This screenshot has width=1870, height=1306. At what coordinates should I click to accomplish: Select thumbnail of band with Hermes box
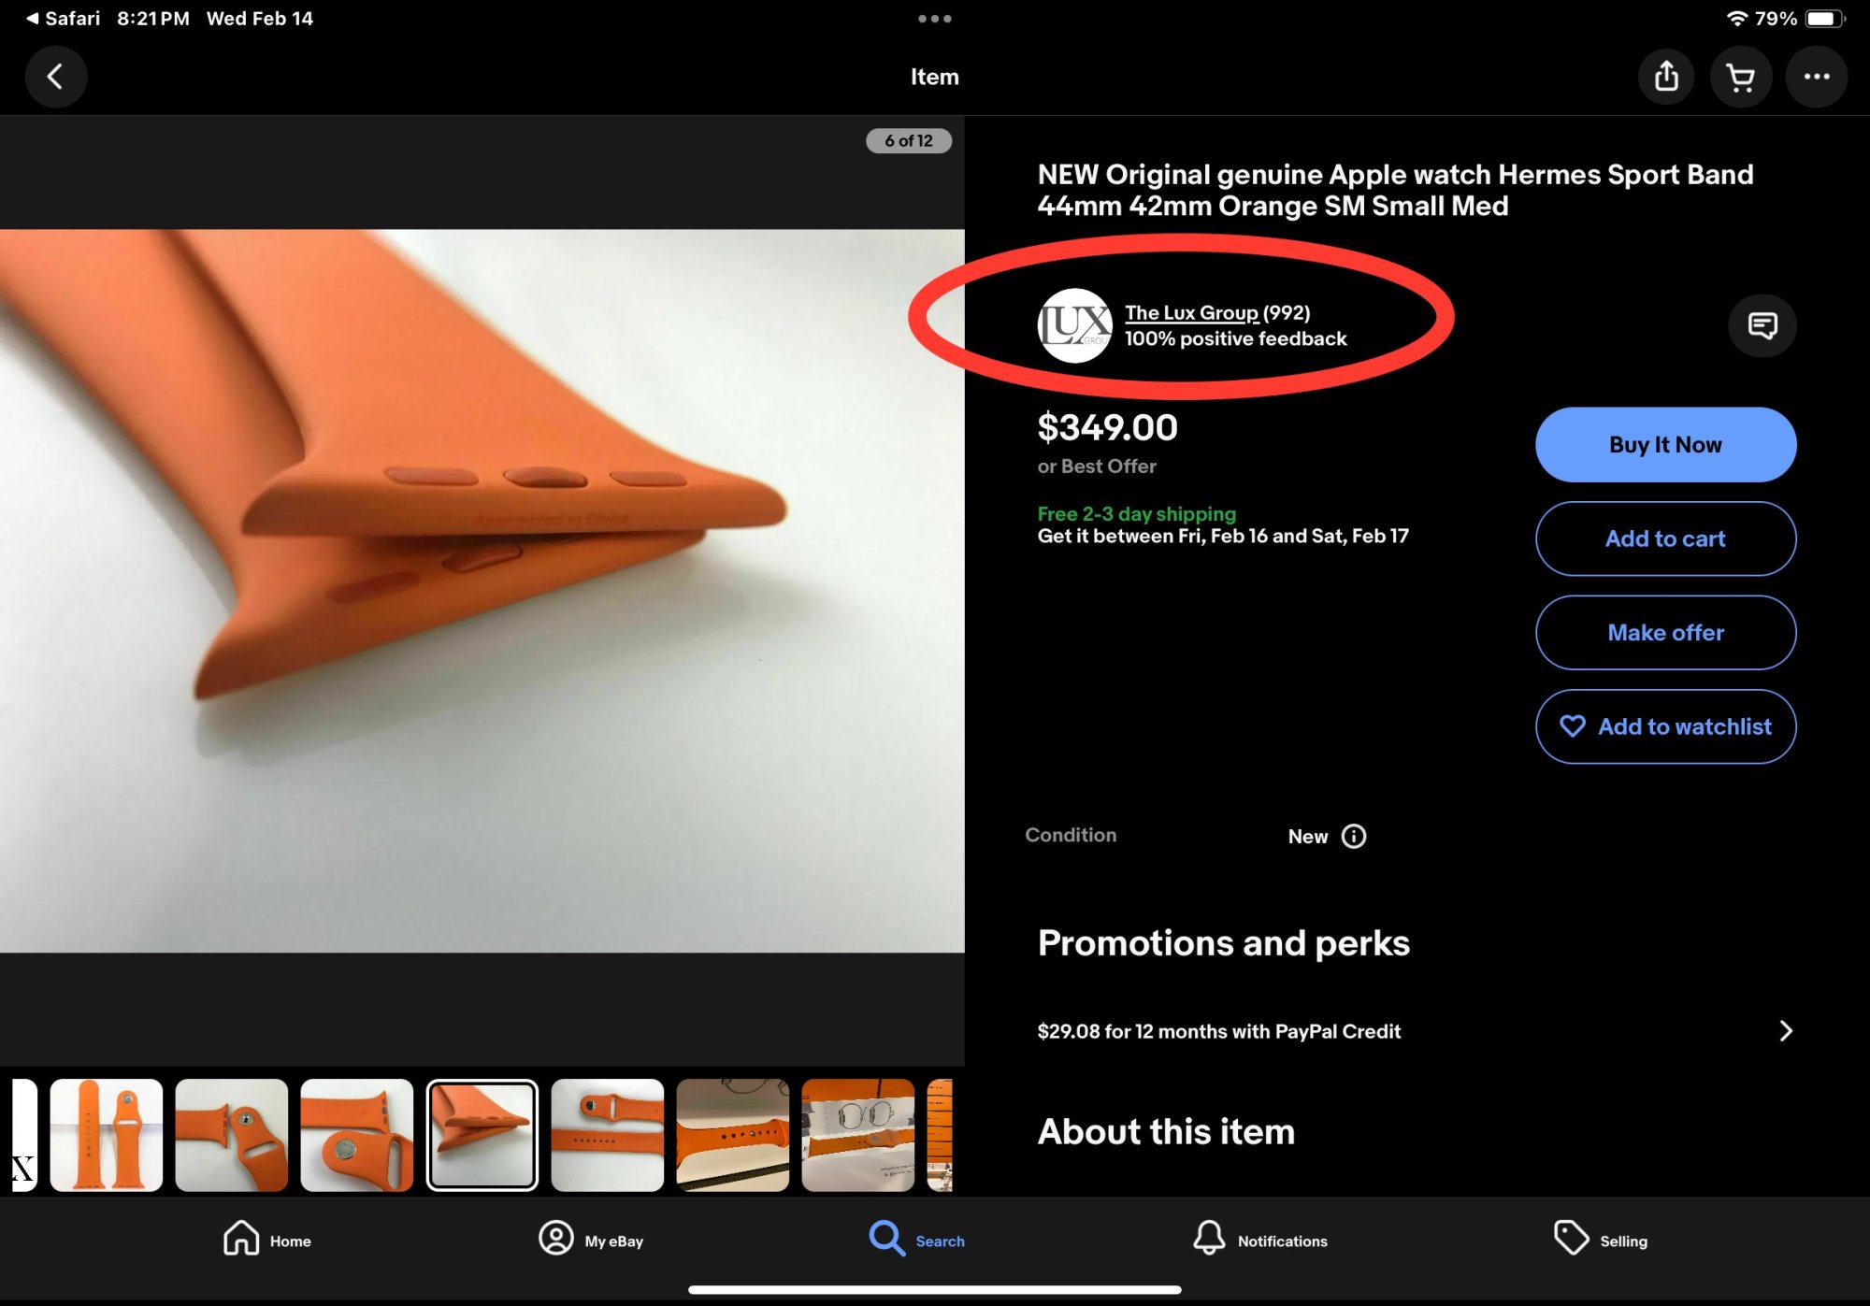(x=857, y=1135)
